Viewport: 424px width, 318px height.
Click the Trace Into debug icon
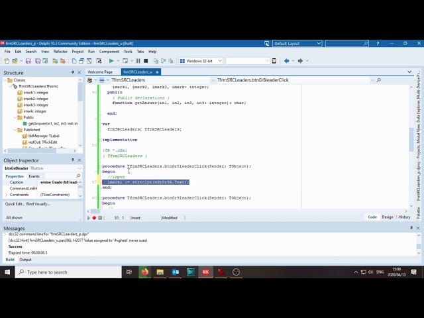coord(156,61)
